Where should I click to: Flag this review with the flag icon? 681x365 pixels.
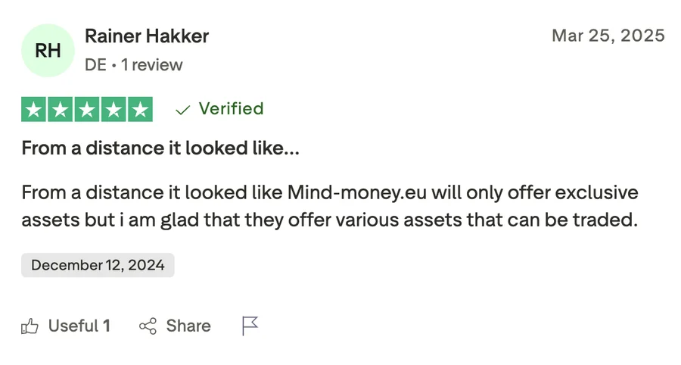point(250,326)
